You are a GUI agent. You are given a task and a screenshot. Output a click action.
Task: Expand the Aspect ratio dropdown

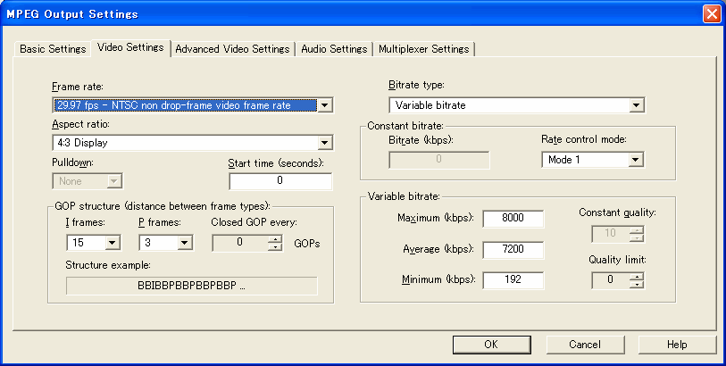click(325, 142)
